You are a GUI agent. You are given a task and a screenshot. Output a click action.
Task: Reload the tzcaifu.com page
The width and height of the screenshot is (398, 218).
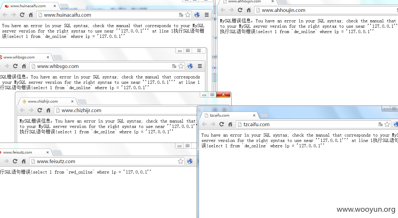pyautogui.click(x=221, y=124)
